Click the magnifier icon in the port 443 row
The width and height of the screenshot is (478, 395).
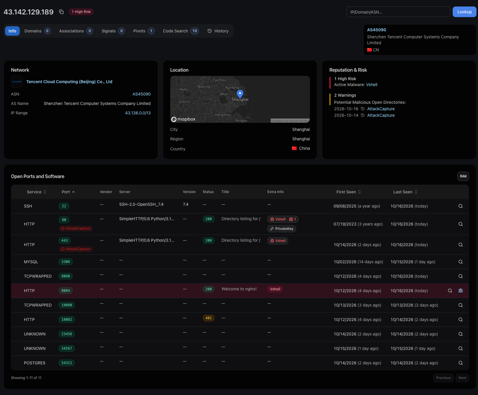(461, 245)
